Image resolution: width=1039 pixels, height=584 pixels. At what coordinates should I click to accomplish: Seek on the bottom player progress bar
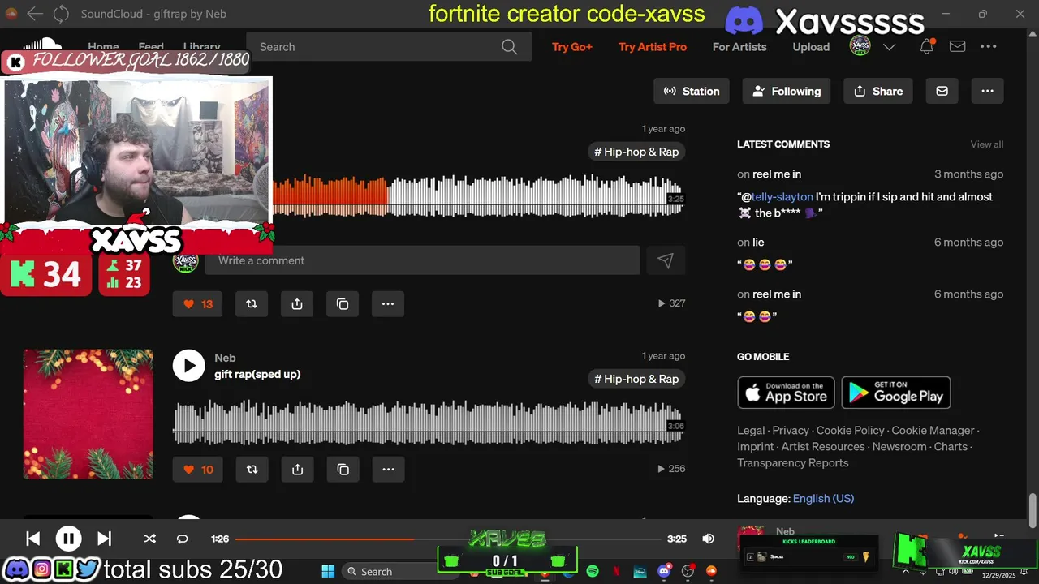[x=448, y=539]
